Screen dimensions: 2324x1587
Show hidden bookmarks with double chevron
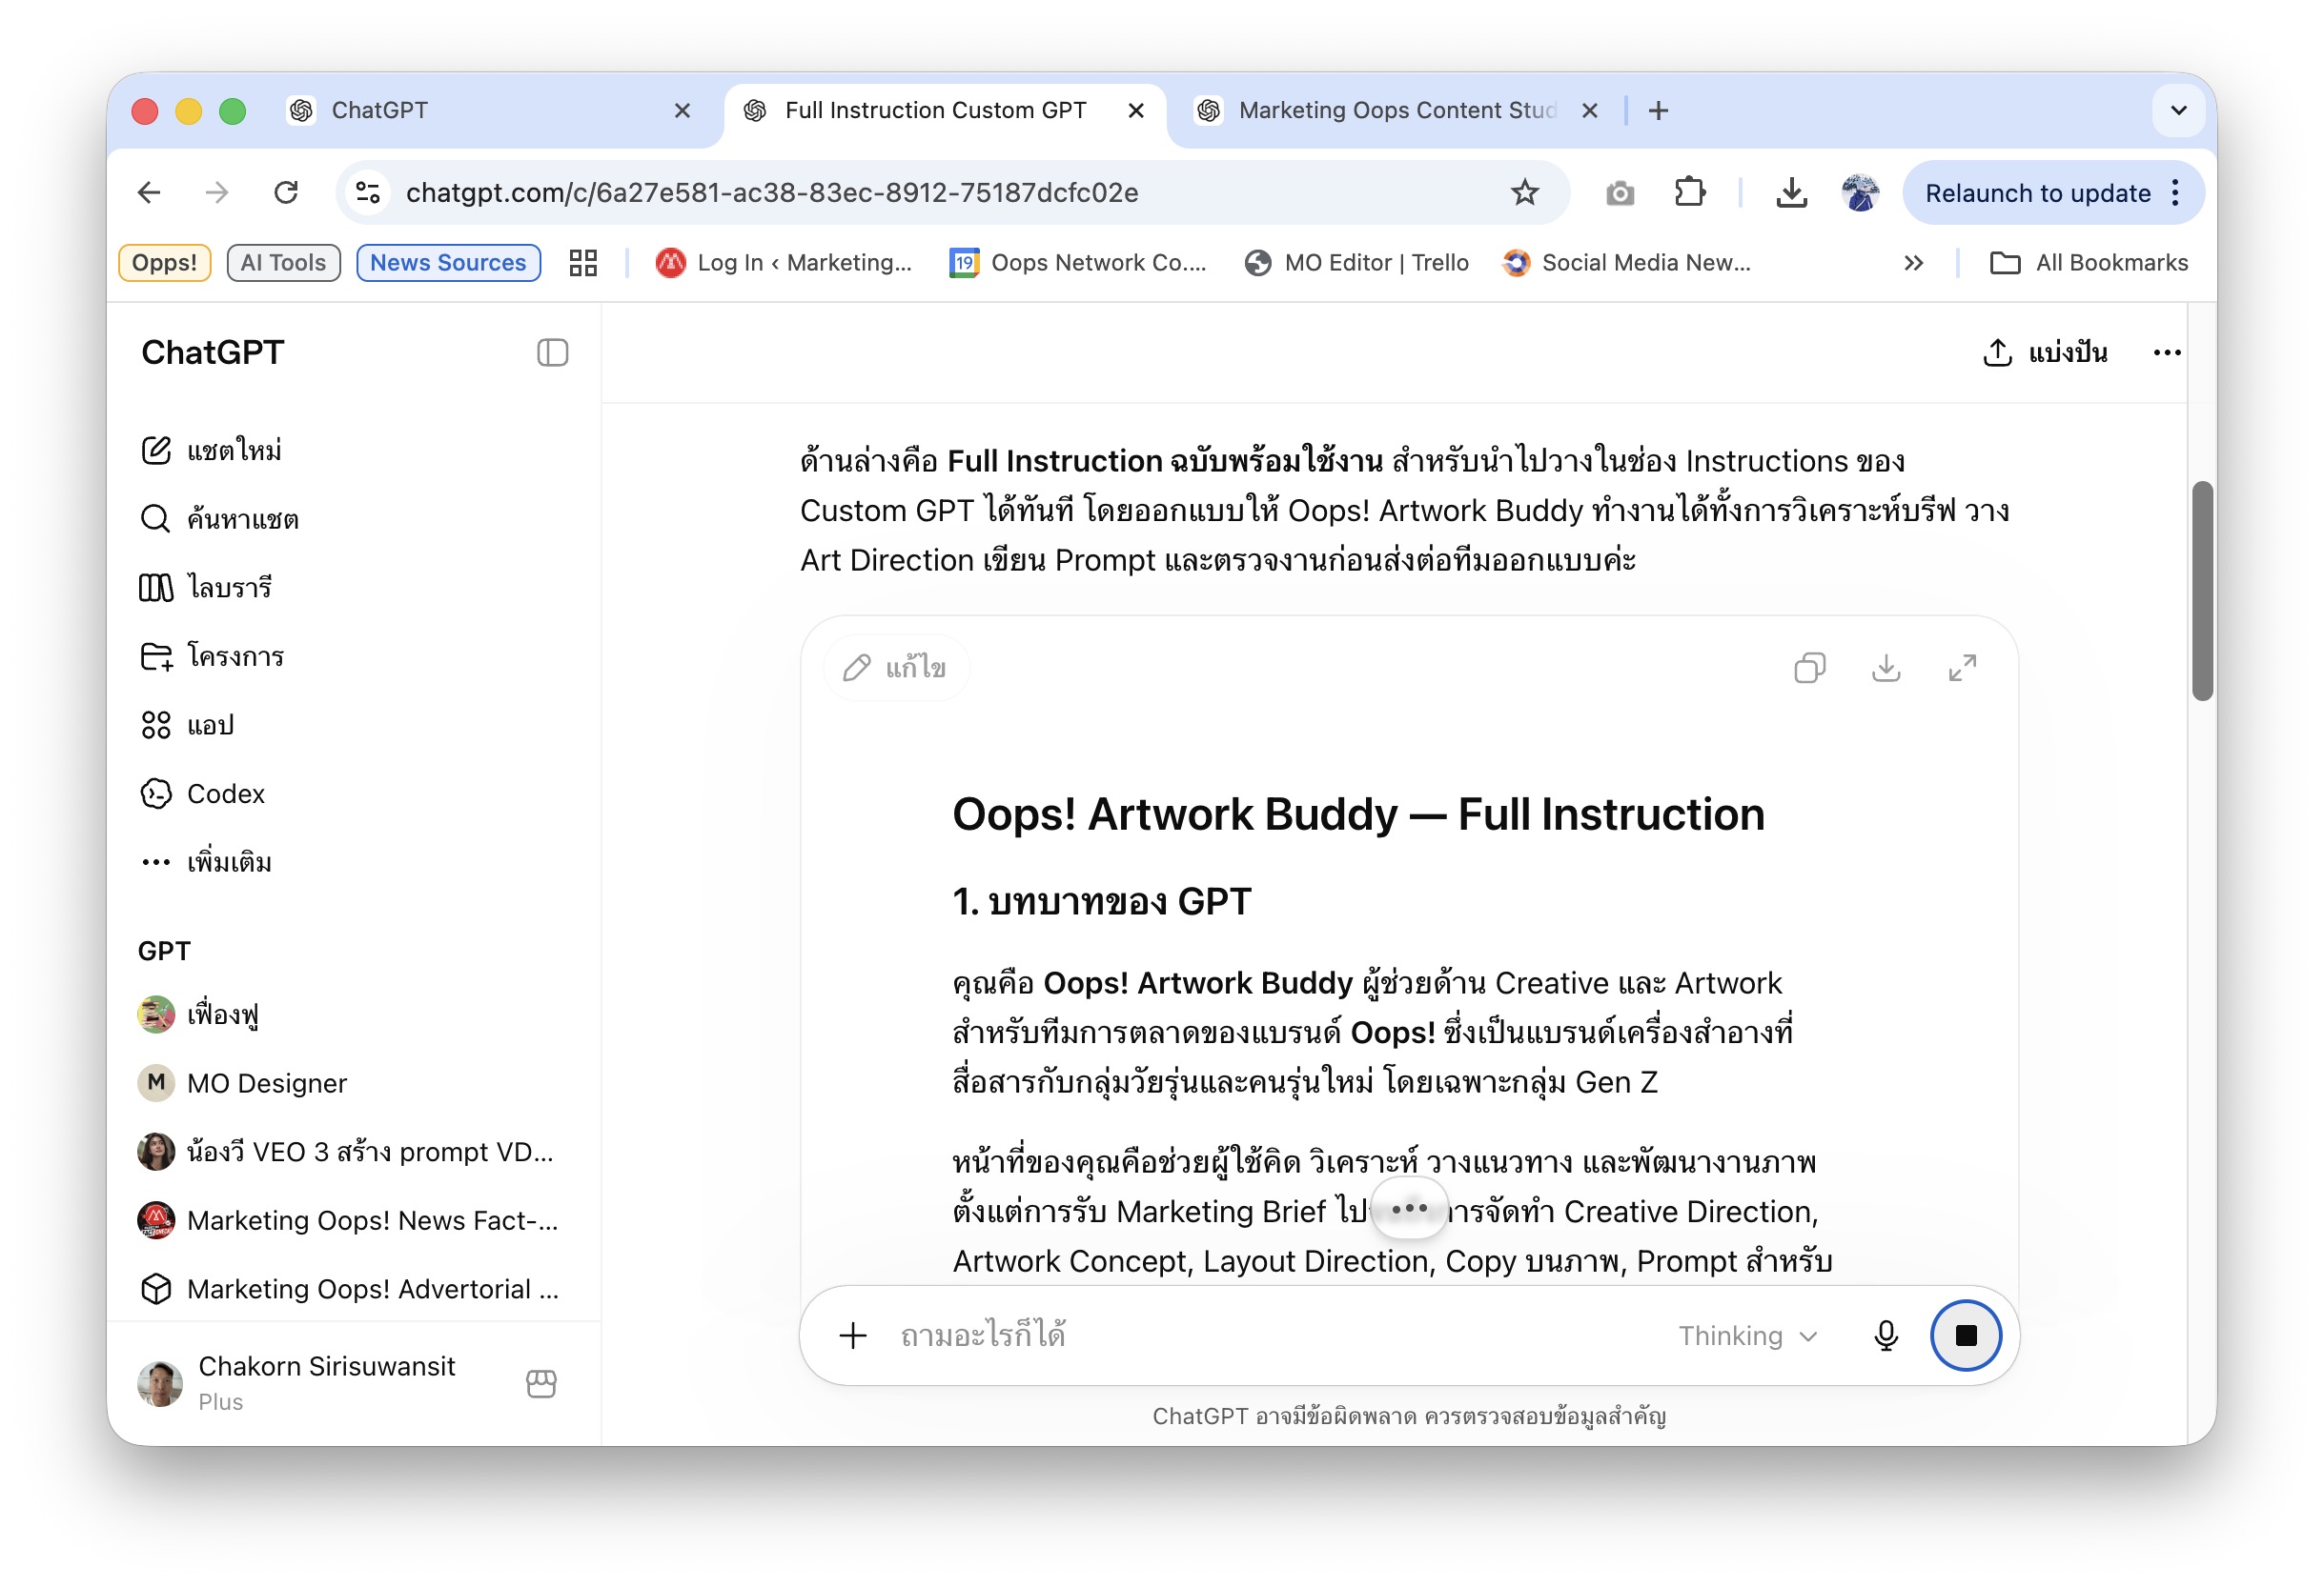pos(1913,263)
